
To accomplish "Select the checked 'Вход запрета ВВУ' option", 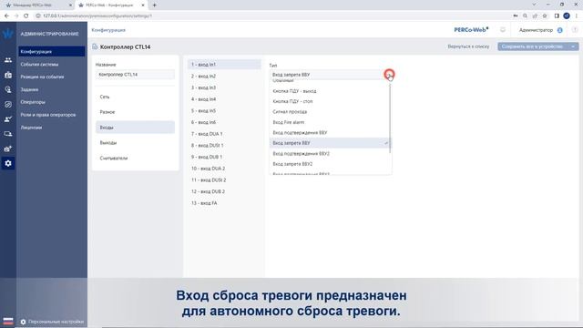I will [330, 143].
